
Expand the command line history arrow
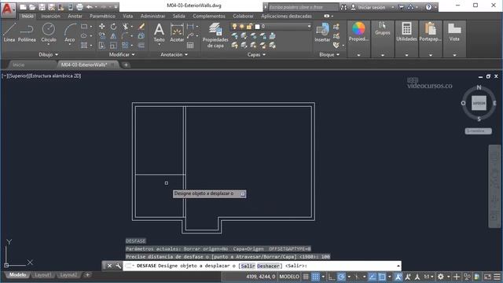(398, 266)
